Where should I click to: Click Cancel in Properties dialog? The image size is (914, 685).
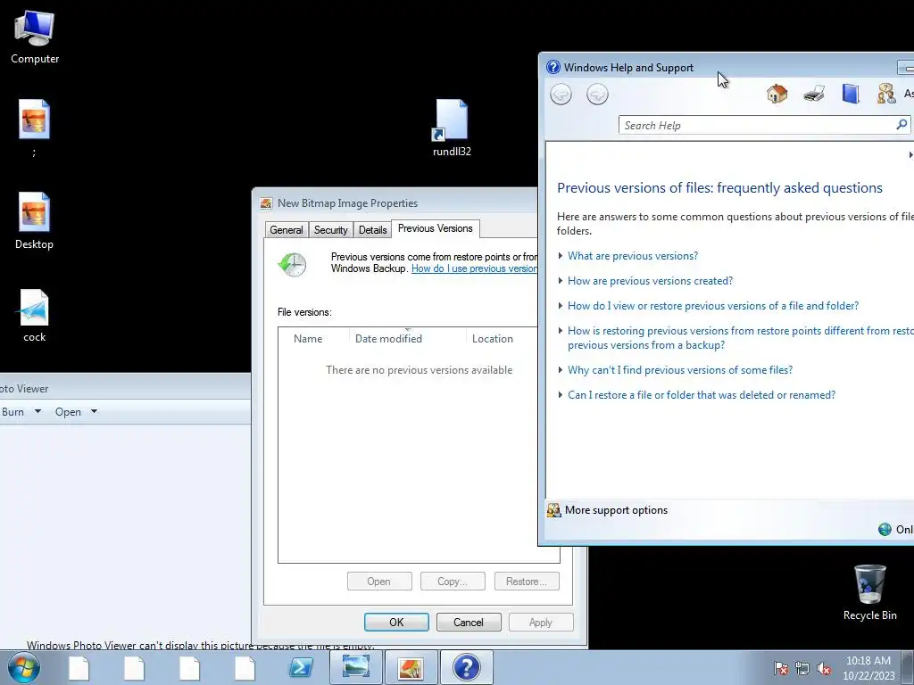(469, 622)
